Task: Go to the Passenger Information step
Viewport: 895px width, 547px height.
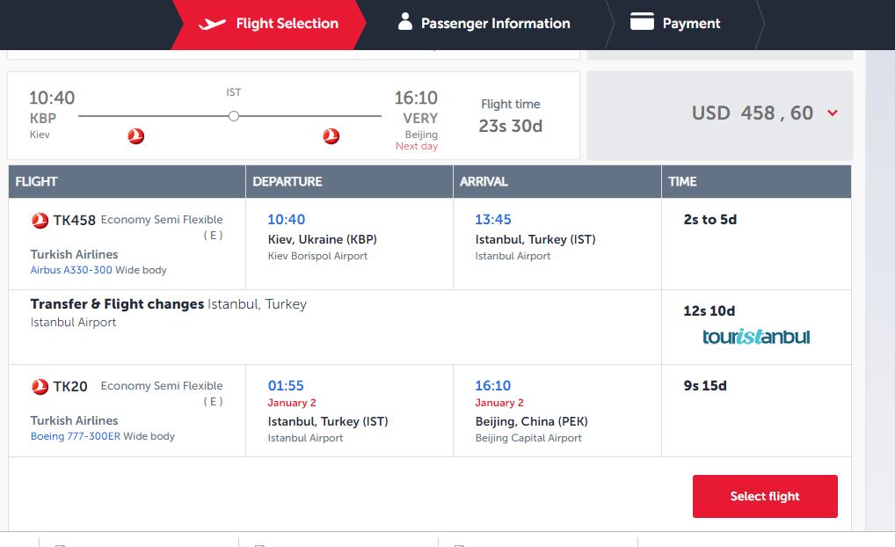Action: [x=495, y=24]
